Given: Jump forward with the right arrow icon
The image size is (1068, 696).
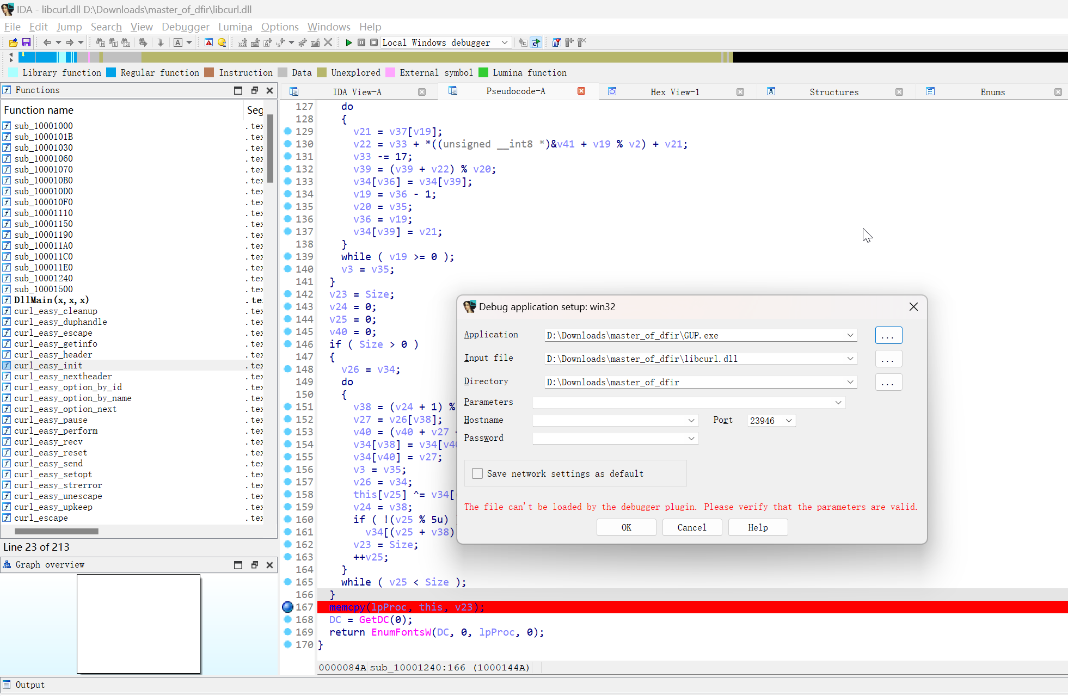Looking at the screenshot, I should [70, 42].
